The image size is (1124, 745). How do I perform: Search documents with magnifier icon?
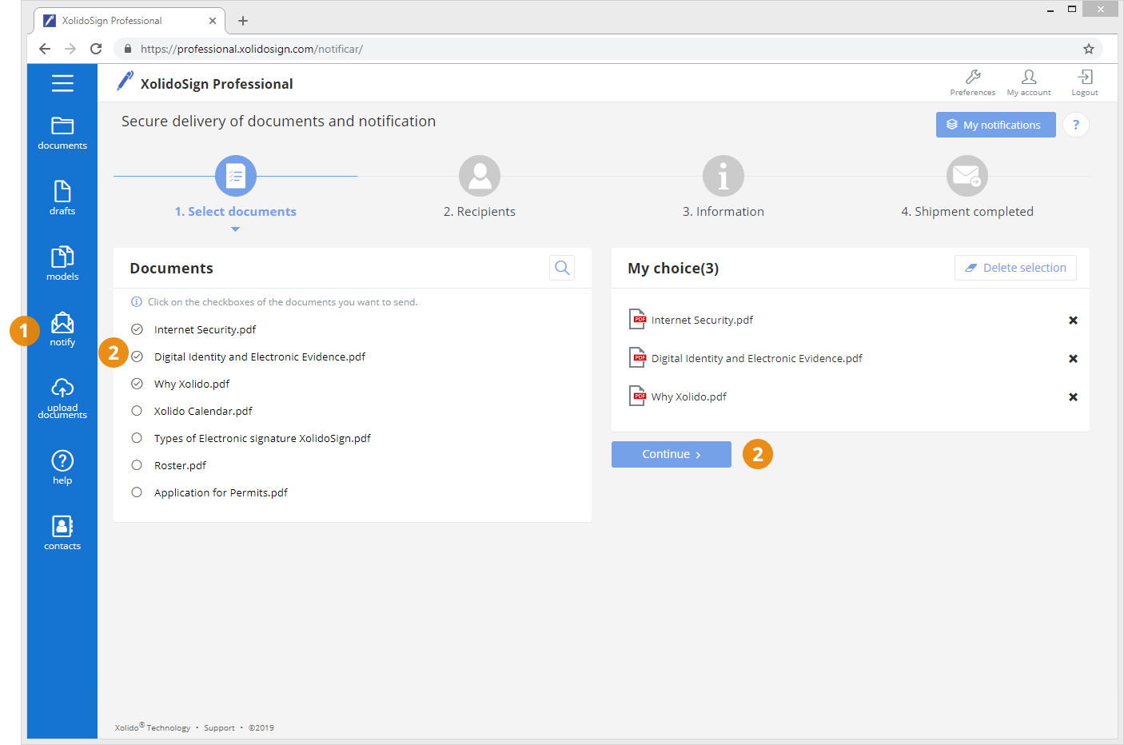(562, 268)
